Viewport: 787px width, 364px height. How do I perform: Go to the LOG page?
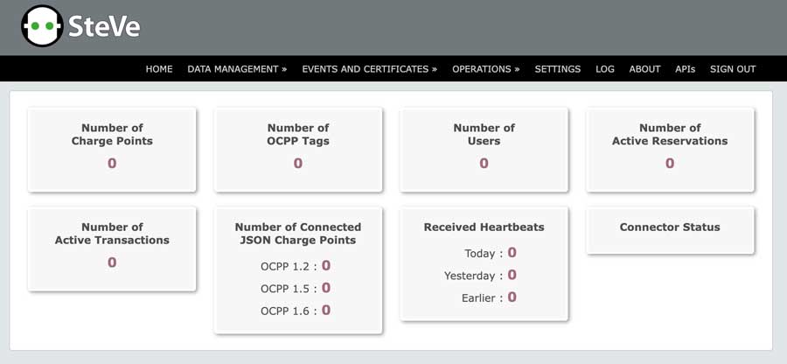click(x=605, y=69)
